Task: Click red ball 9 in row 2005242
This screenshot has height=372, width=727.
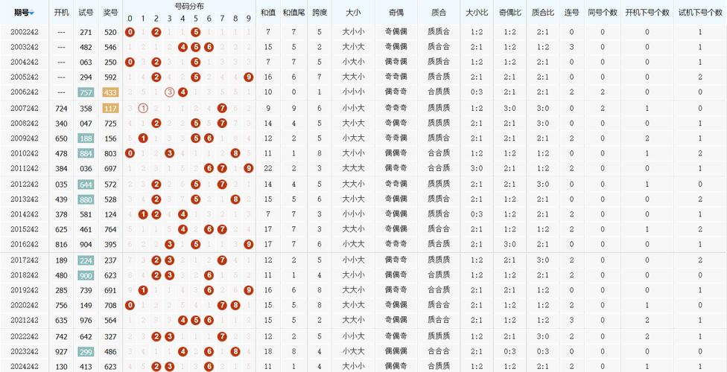Action: point(249,77)
